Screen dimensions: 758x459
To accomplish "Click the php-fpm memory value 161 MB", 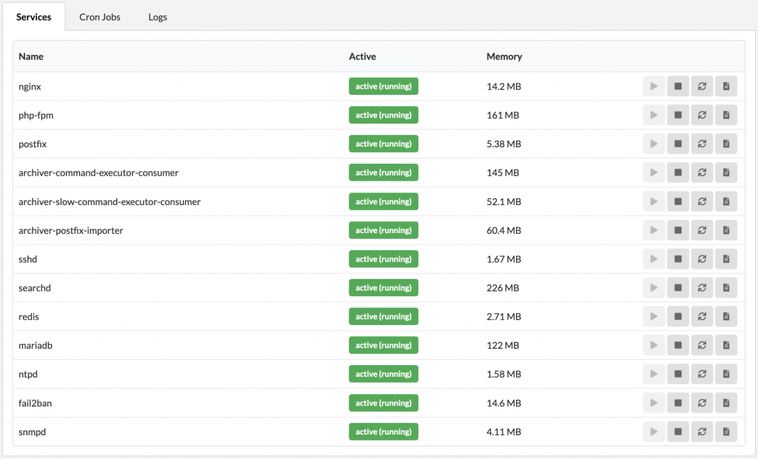I will click(x=503, y=115).
